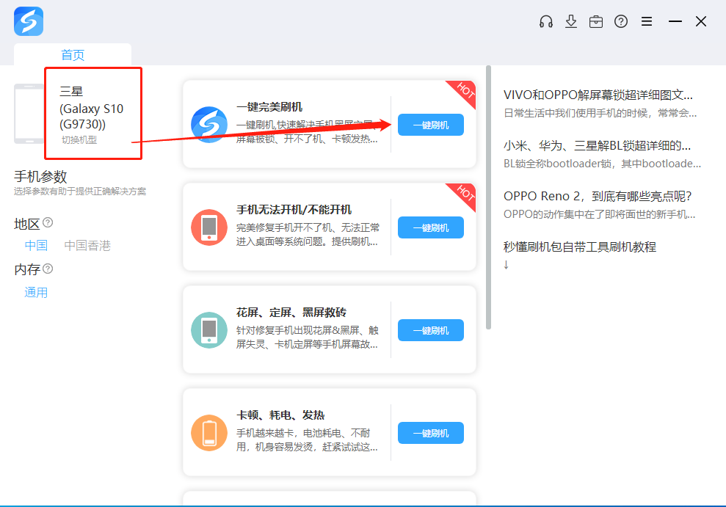The height and width of the screenshot is (507, 726).
Task: Open the toolbox briefcase icon
Action: (x=596, y=21)
